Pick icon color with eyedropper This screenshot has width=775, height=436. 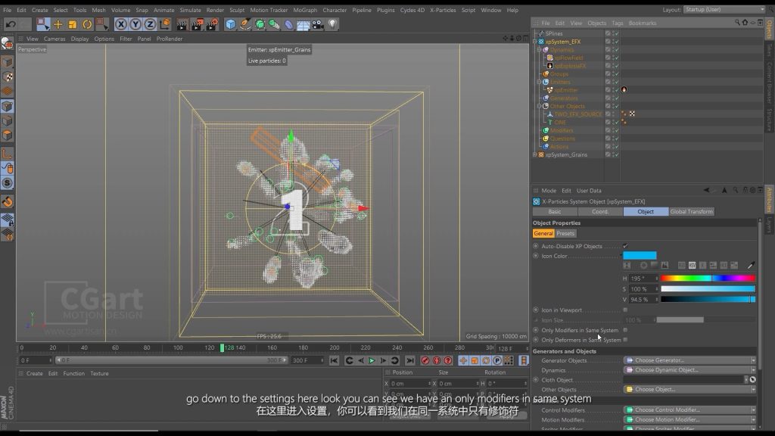751,266
